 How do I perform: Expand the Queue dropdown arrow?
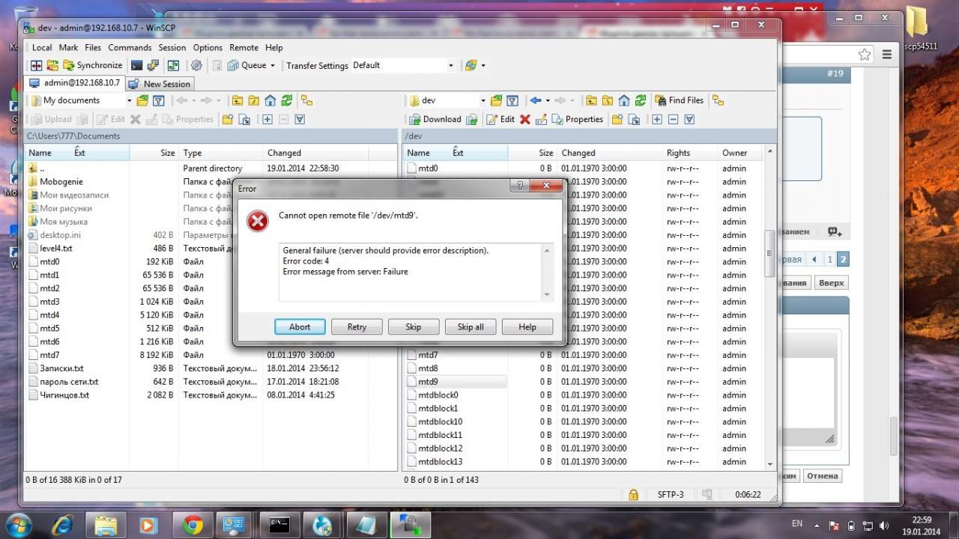[273, 66]
